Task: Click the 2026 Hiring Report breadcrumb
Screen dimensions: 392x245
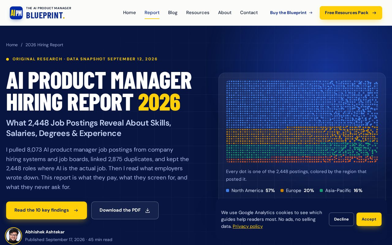Action: pos(44,45)
